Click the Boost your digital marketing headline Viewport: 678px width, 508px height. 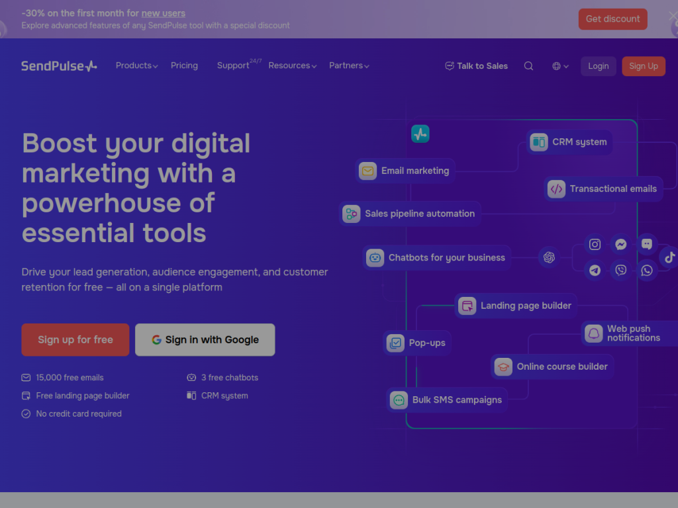[136, 188]
